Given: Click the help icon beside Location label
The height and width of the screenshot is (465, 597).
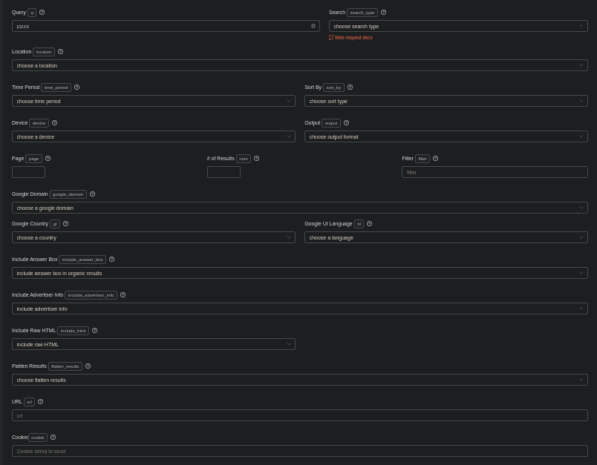Looking at the screenshot, I should click(60, 52).
